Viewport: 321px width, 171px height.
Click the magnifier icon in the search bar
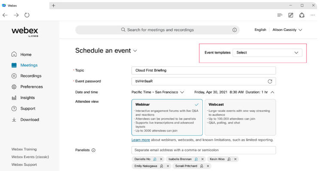[x=123, y=30]
